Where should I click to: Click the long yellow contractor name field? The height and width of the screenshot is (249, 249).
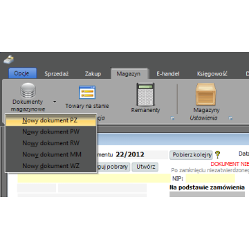[x=94, y=178]
